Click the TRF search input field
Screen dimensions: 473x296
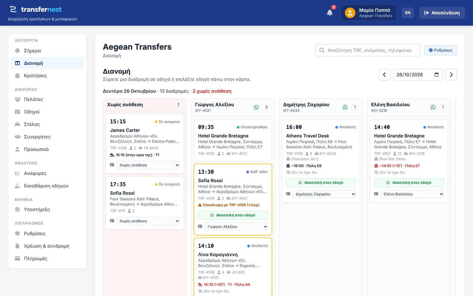pos(368,50)
